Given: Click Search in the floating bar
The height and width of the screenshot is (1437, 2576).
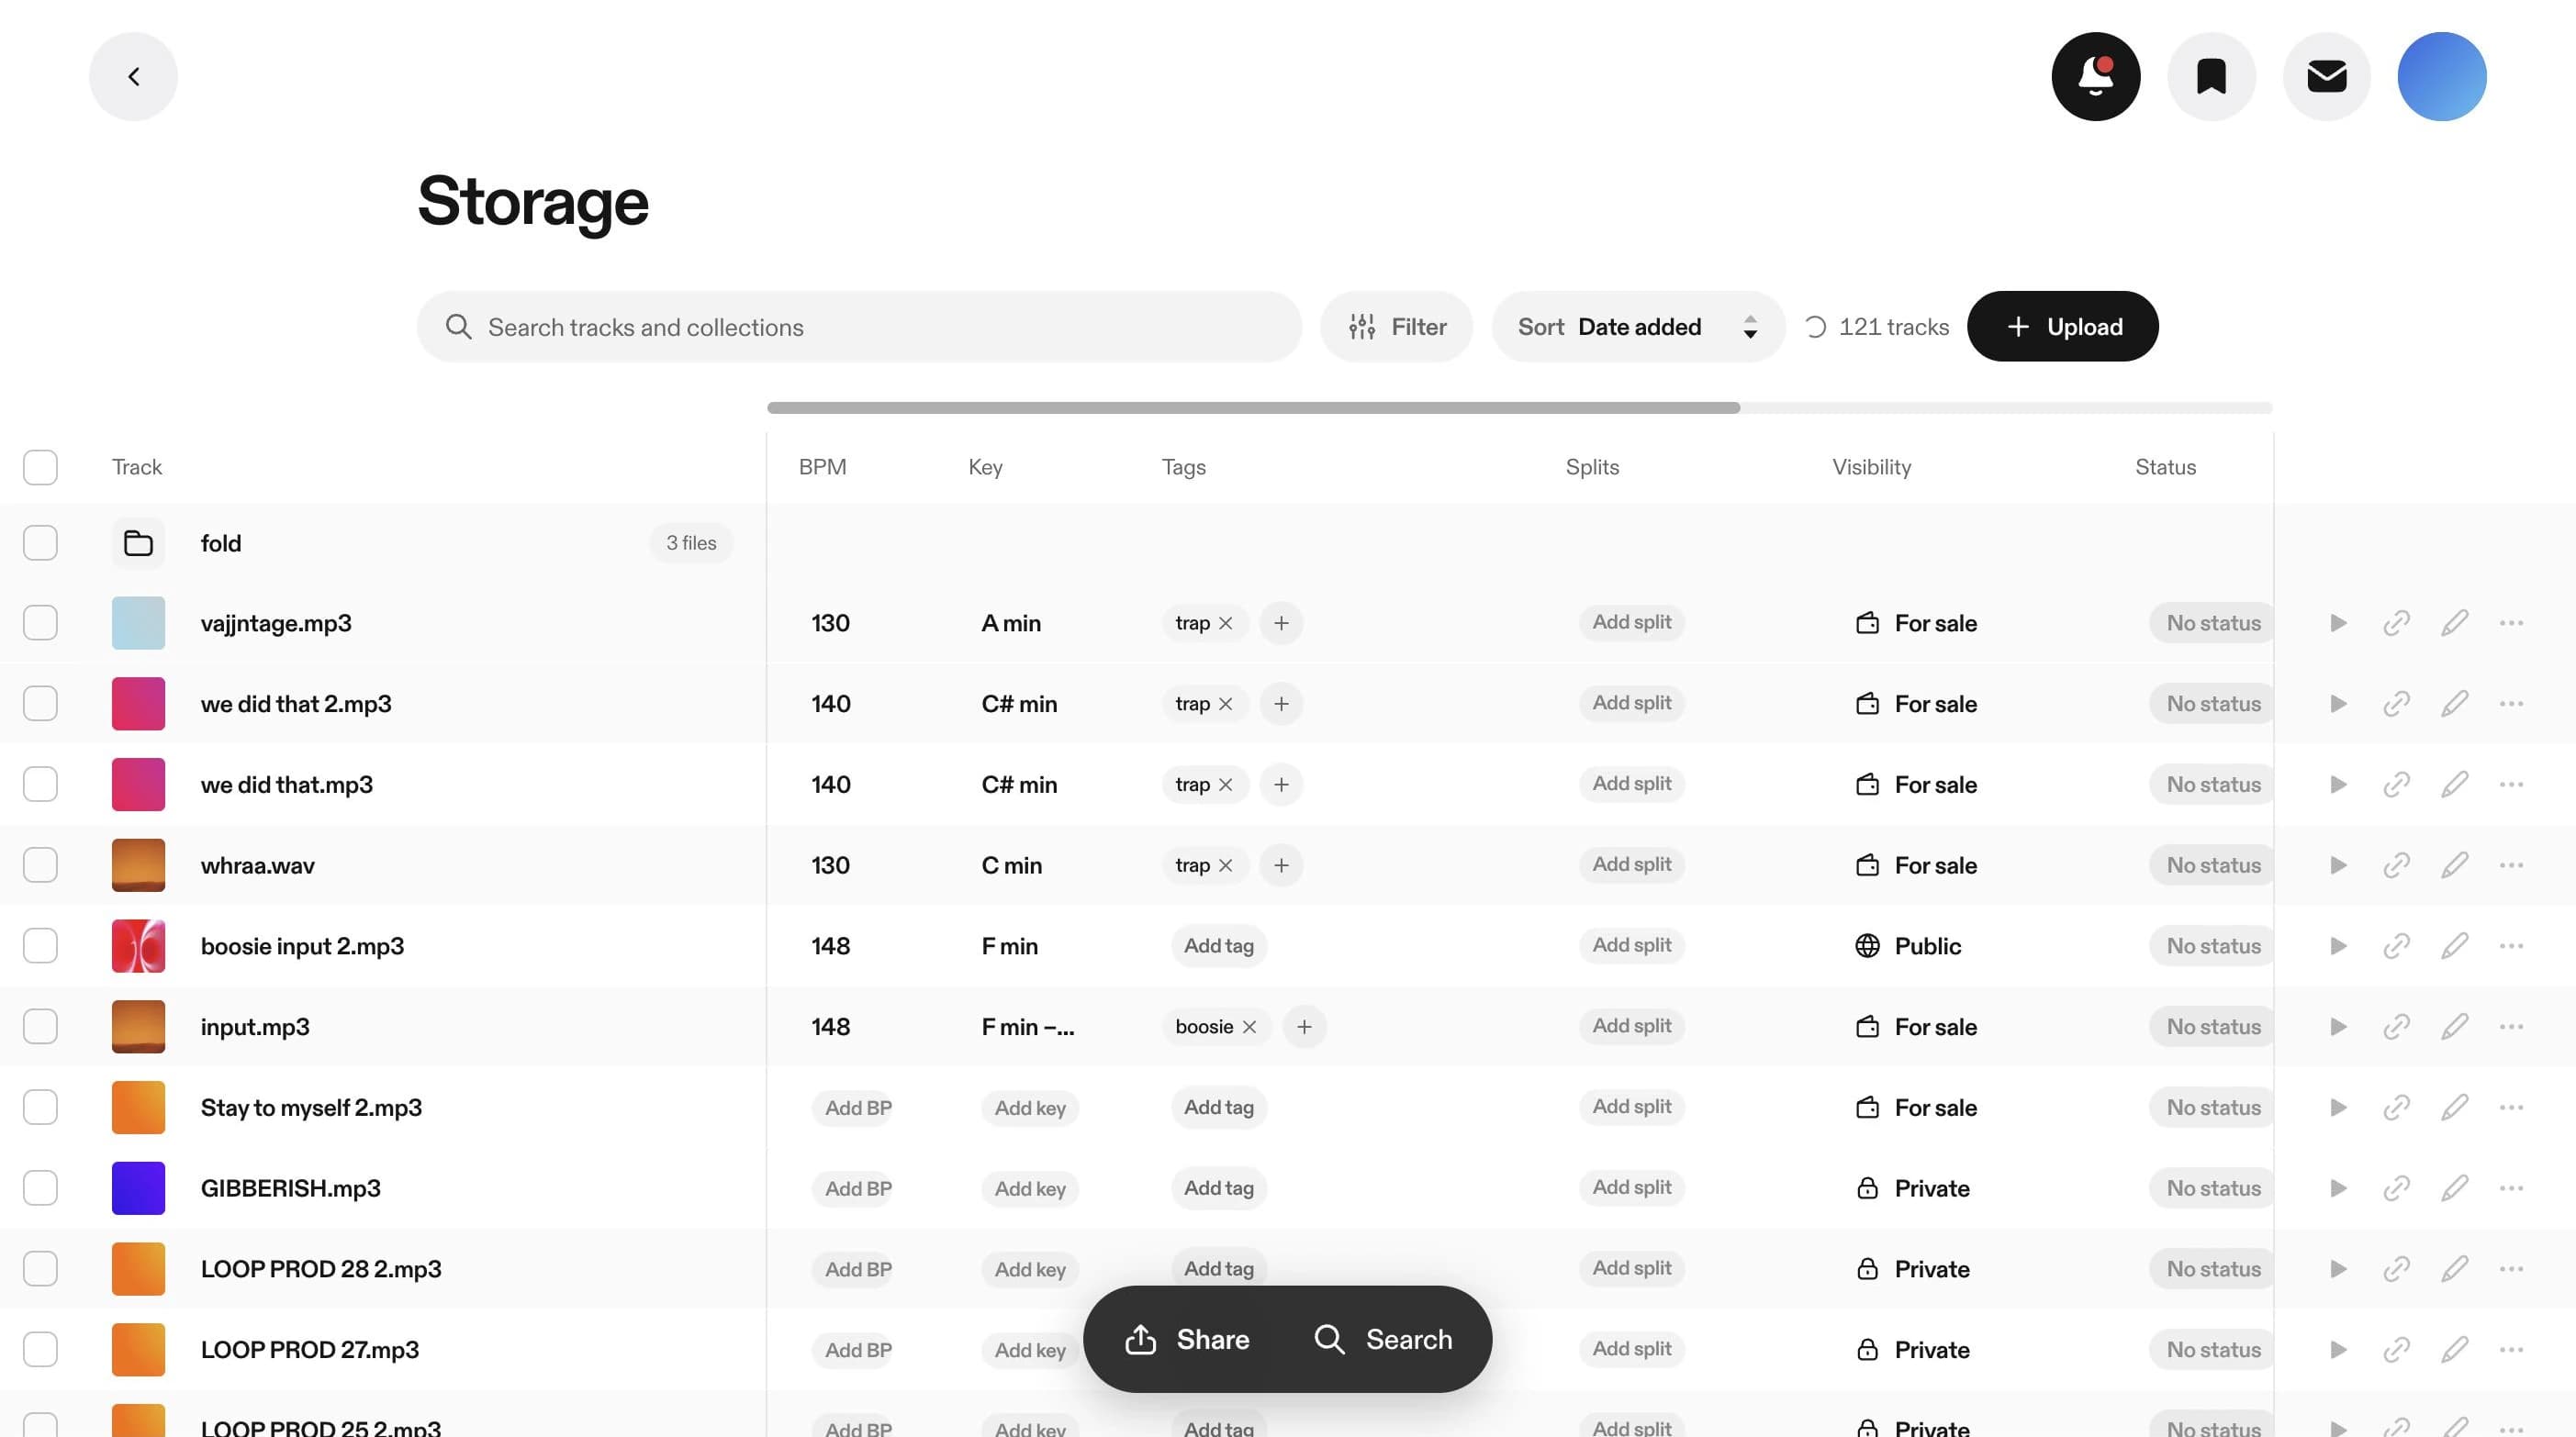Looking at the screenshot, I should (x=1383, y=1339).
